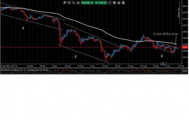
Task: Open the chart template icon next to magnifier
Action: click(x=69, y=3)
